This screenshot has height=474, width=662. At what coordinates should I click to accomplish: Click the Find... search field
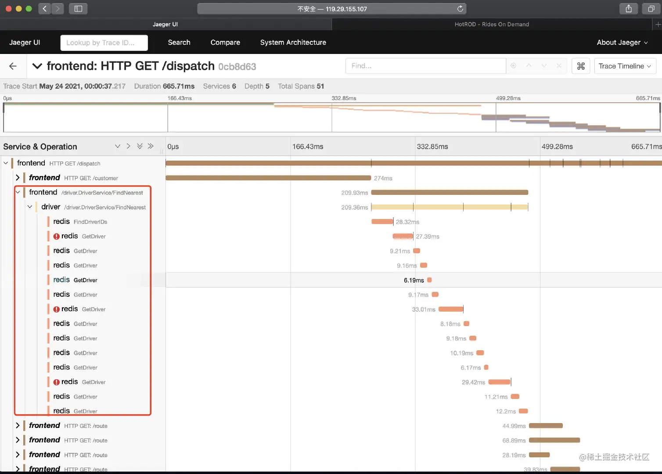(x=426, y=66)
